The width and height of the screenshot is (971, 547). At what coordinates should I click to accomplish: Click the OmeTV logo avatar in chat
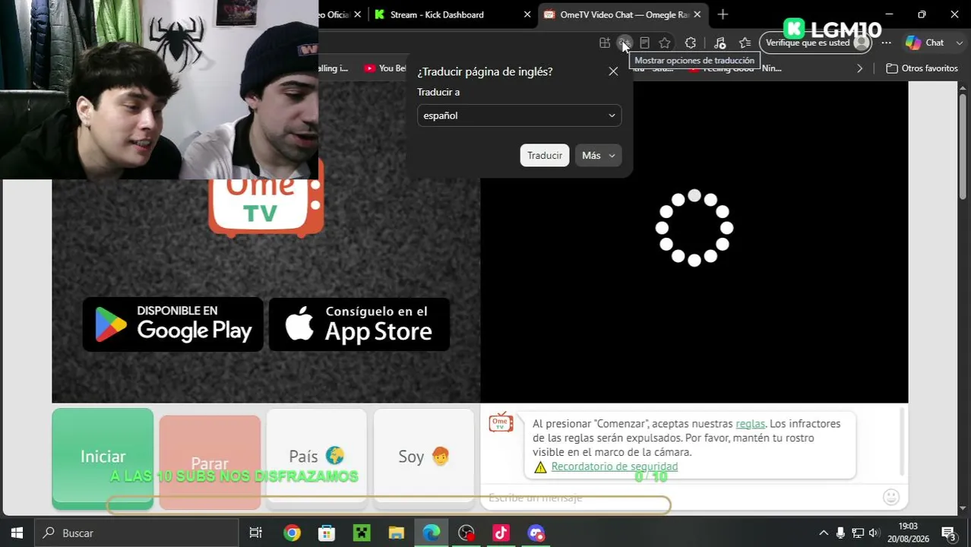(x=501, y=422)
